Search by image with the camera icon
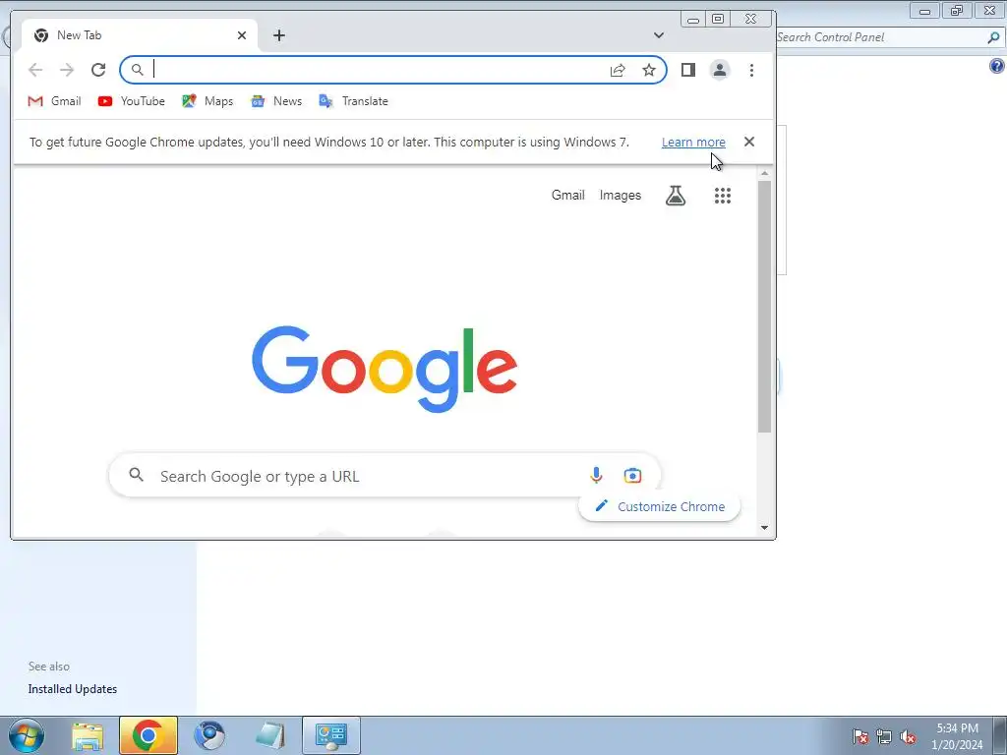Screen dimensions: 1007x755 (x=632, y=476)
